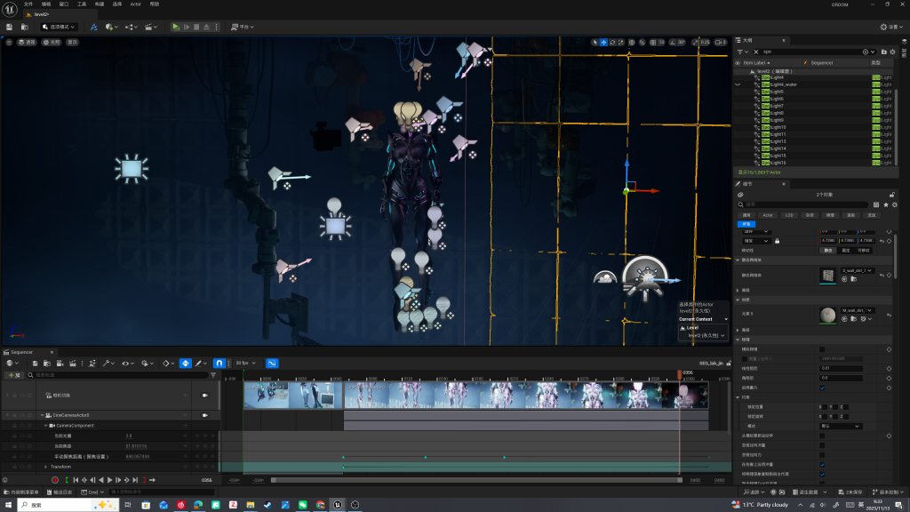This screenshot has width=910, height=512.
Task: Click the Details panel lock icon
Action: point(891,194)
